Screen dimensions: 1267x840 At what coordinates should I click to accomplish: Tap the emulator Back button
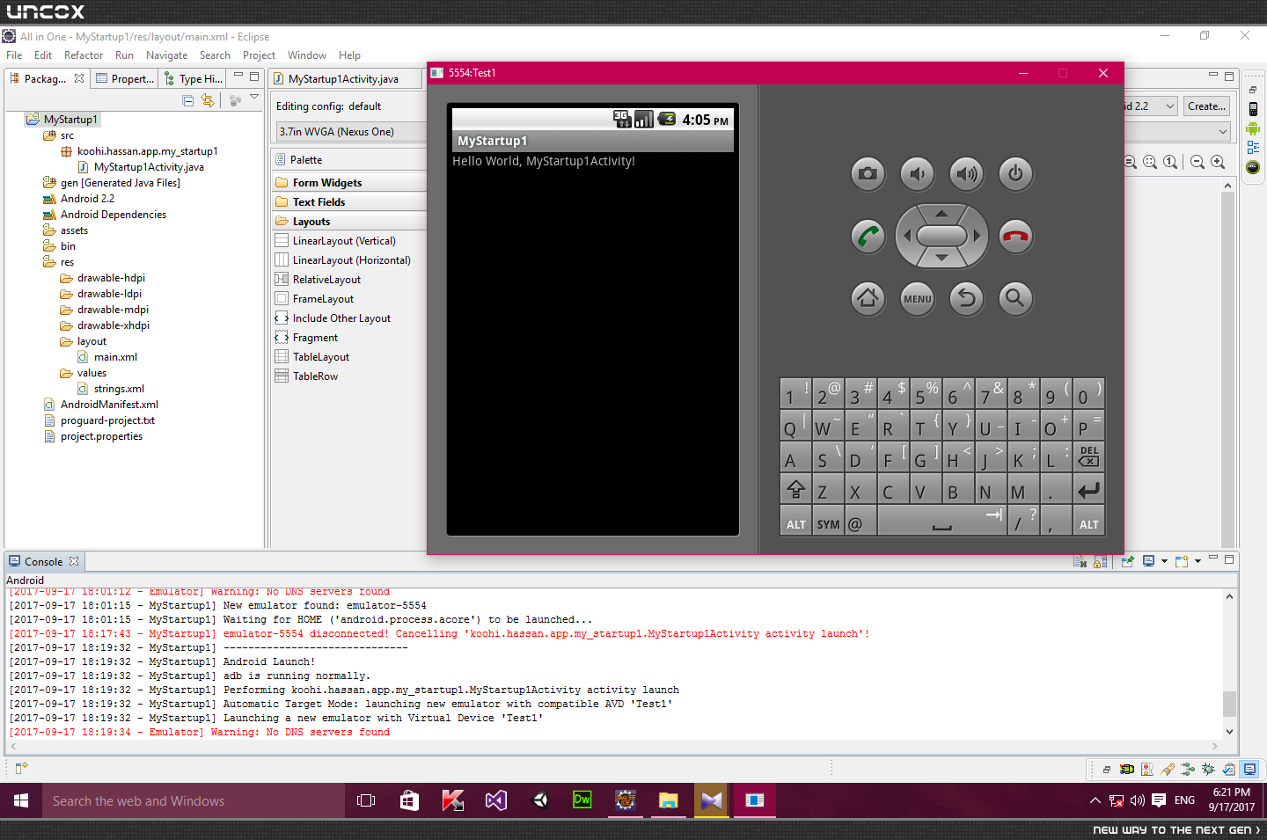(x=966, y=298)
